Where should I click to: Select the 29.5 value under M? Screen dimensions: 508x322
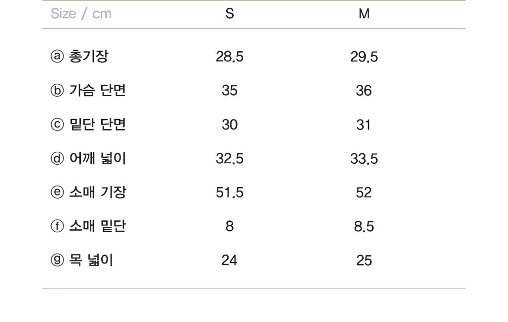click(364, 57)
